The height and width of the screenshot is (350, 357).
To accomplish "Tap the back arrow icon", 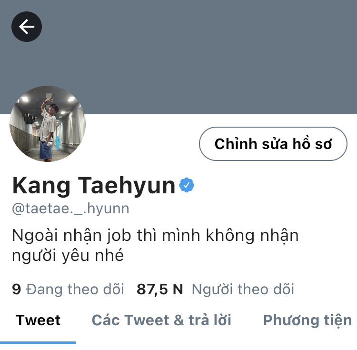I will click(x=27, y=27).
